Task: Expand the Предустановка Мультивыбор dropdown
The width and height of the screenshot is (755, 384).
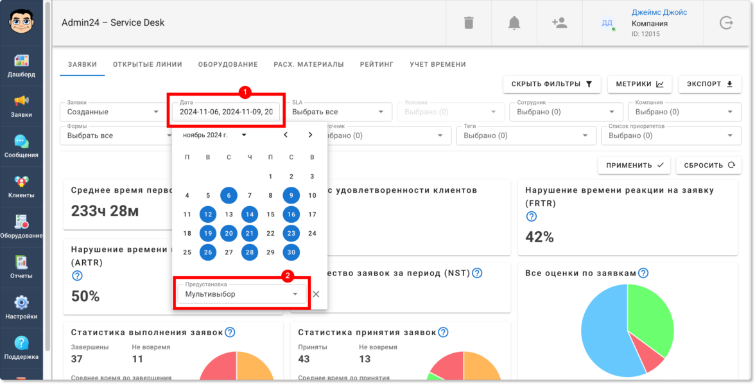Action: (241, 294)
